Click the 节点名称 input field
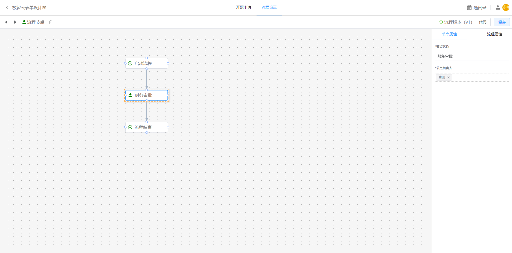This screenshot has height=253, width=512. point(471,56)
